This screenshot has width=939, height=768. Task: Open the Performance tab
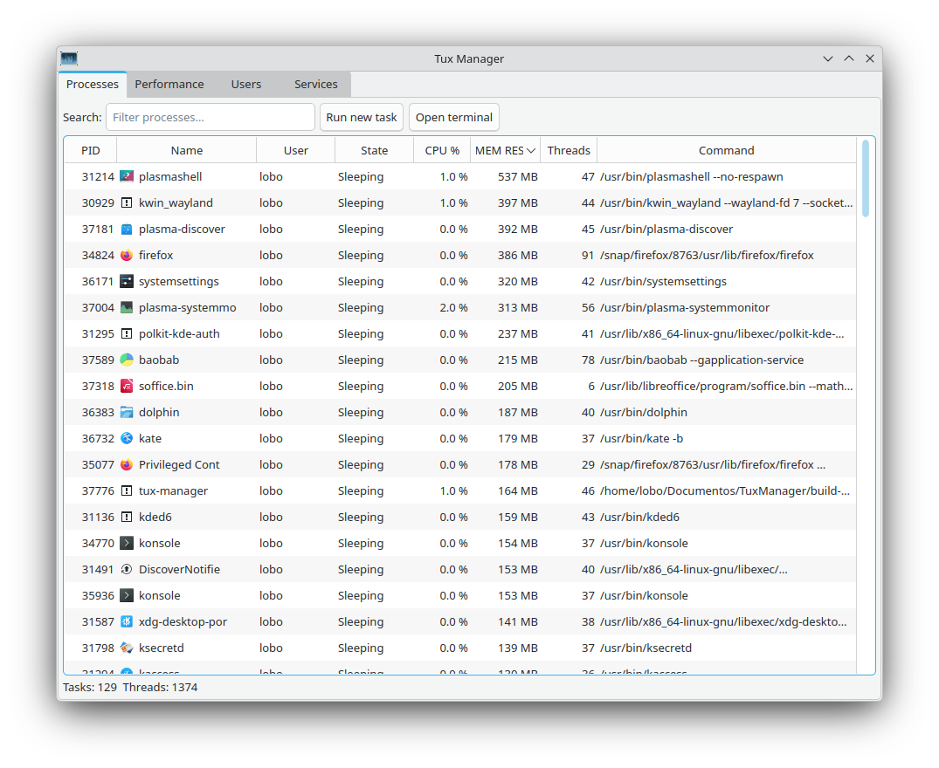point(169,85)
